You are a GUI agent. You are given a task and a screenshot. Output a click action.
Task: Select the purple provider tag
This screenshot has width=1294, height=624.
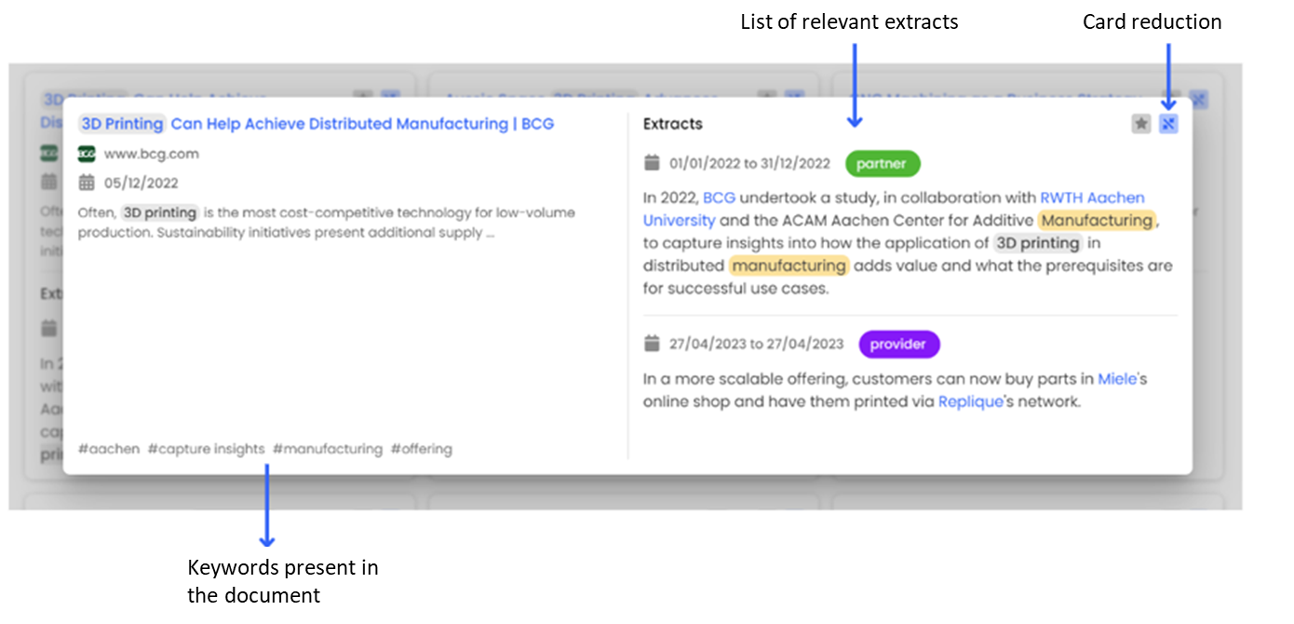tap(899, 344)
